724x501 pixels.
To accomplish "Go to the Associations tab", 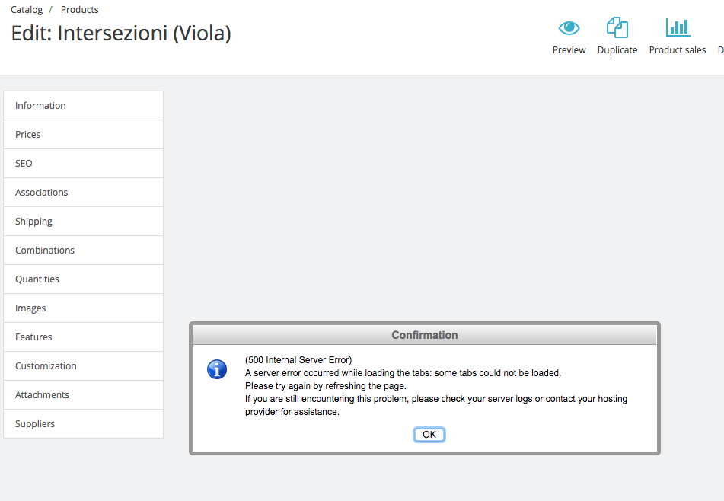I will [x=84, y=193].
